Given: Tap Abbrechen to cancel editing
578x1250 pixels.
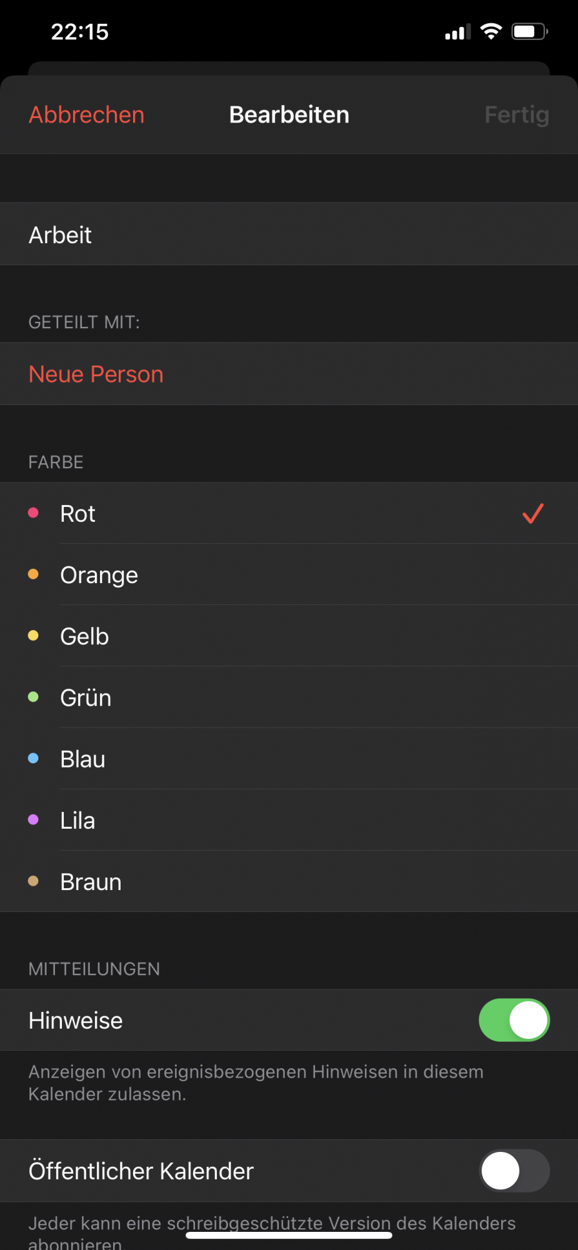Looking at the screenshot, I should pyautogui.click(x=87, y=115).
